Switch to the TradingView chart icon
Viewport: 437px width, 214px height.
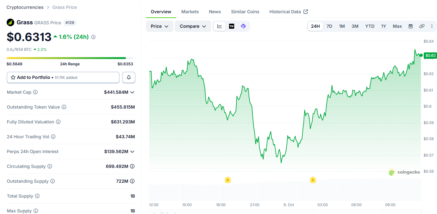pyautogui.click(x=232, y=26)
